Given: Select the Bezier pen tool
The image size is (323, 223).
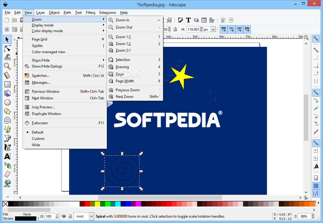Looking at the screenshot, I should pos(8,138).
